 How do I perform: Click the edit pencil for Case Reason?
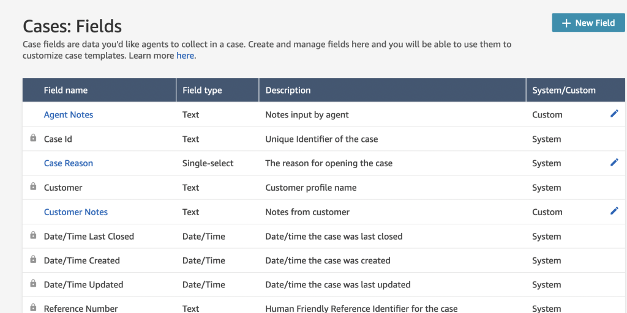(614, 163)
